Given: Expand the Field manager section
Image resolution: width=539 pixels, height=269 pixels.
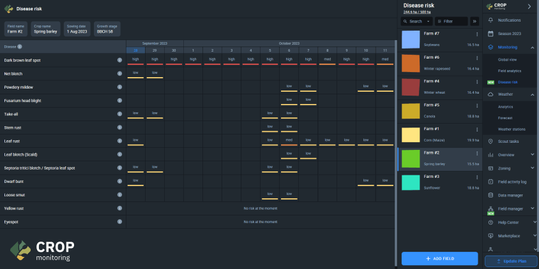Looking at the screenshot, I should pos(533,208).
